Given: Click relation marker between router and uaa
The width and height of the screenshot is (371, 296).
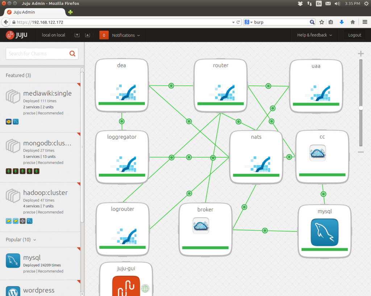Looking at the screenshot, I should click(268, 86).
